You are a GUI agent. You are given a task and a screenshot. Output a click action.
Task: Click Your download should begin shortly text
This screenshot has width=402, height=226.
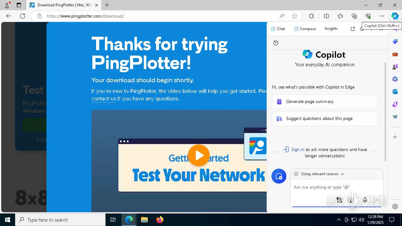coord(143,80)
